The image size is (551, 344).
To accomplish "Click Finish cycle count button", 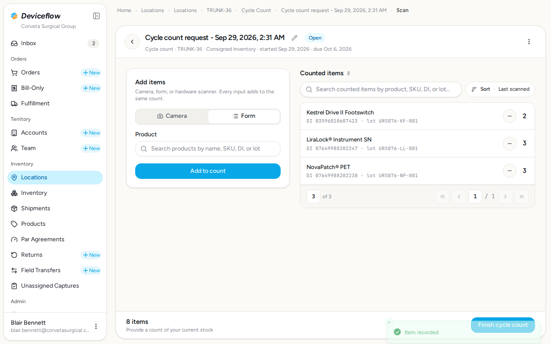I will pyautogui.click(x=503, y=325).
